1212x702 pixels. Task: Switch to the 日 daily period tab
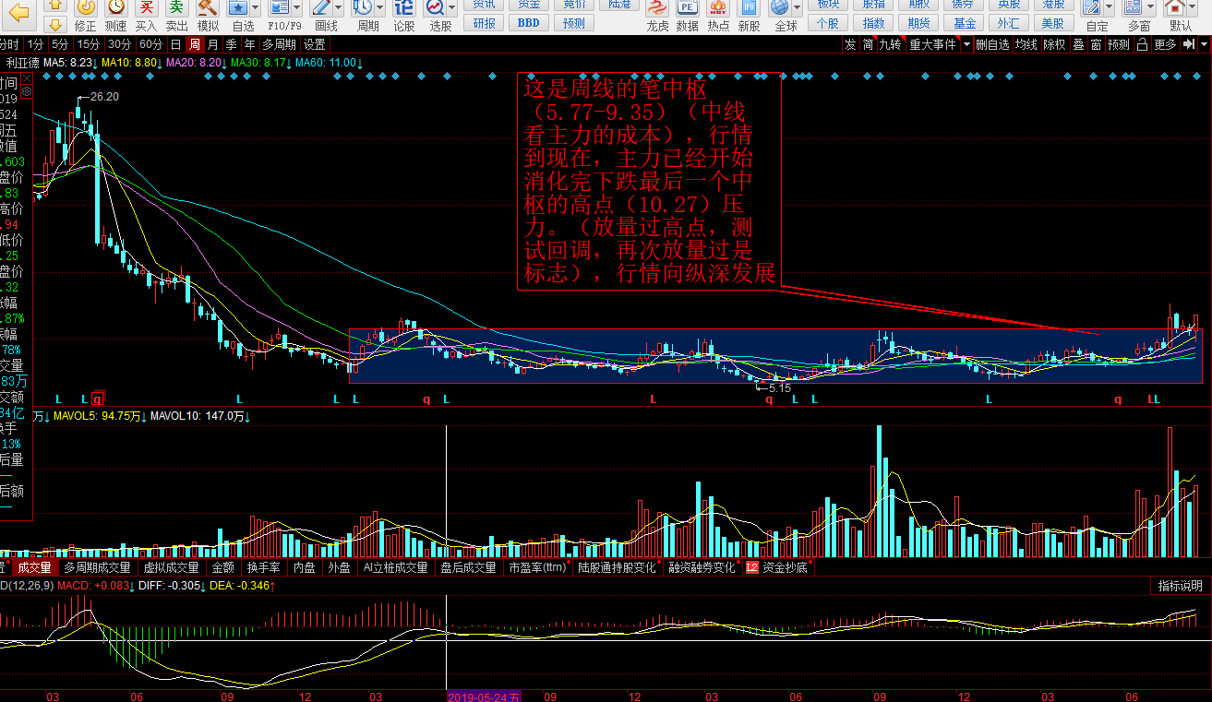pos(176,44)
